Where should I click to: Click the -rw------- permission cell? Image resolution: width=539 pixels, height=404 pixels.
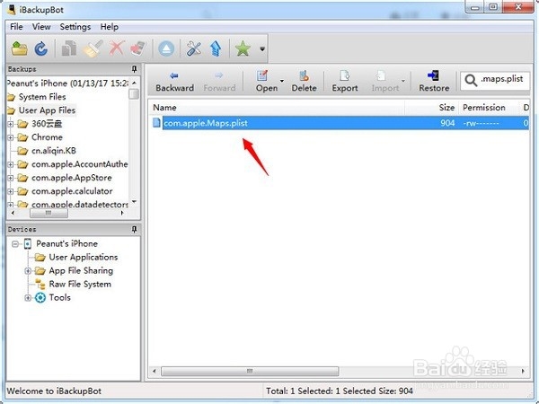[x=481, y=123]
